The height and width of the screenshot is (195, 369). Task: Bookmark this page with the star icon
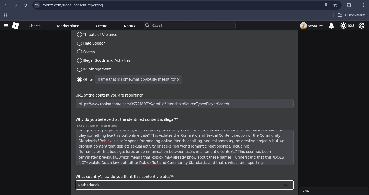[335, 5]
